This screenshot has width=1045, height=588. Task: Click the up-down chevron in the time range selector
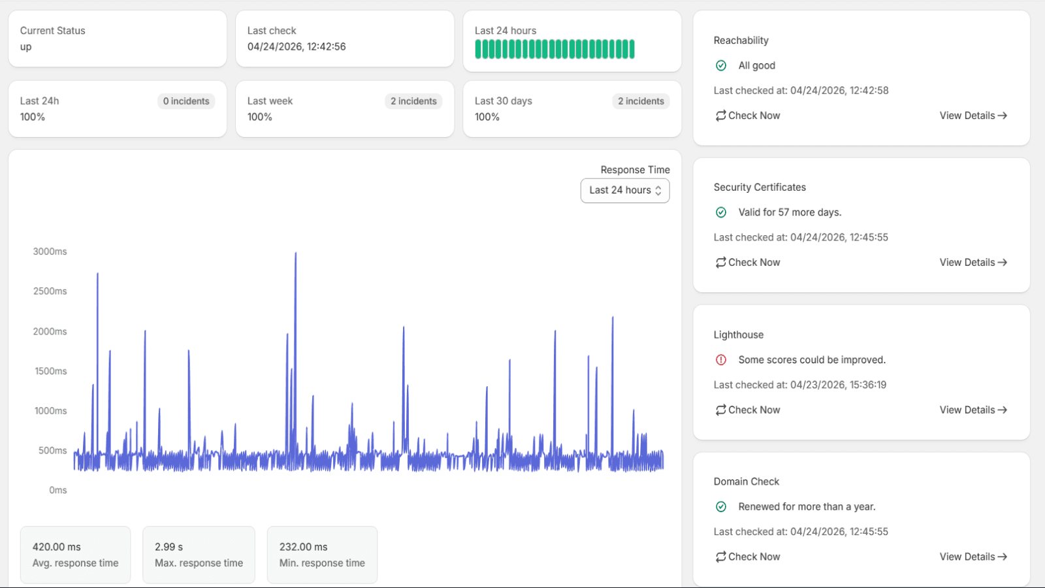658,191
